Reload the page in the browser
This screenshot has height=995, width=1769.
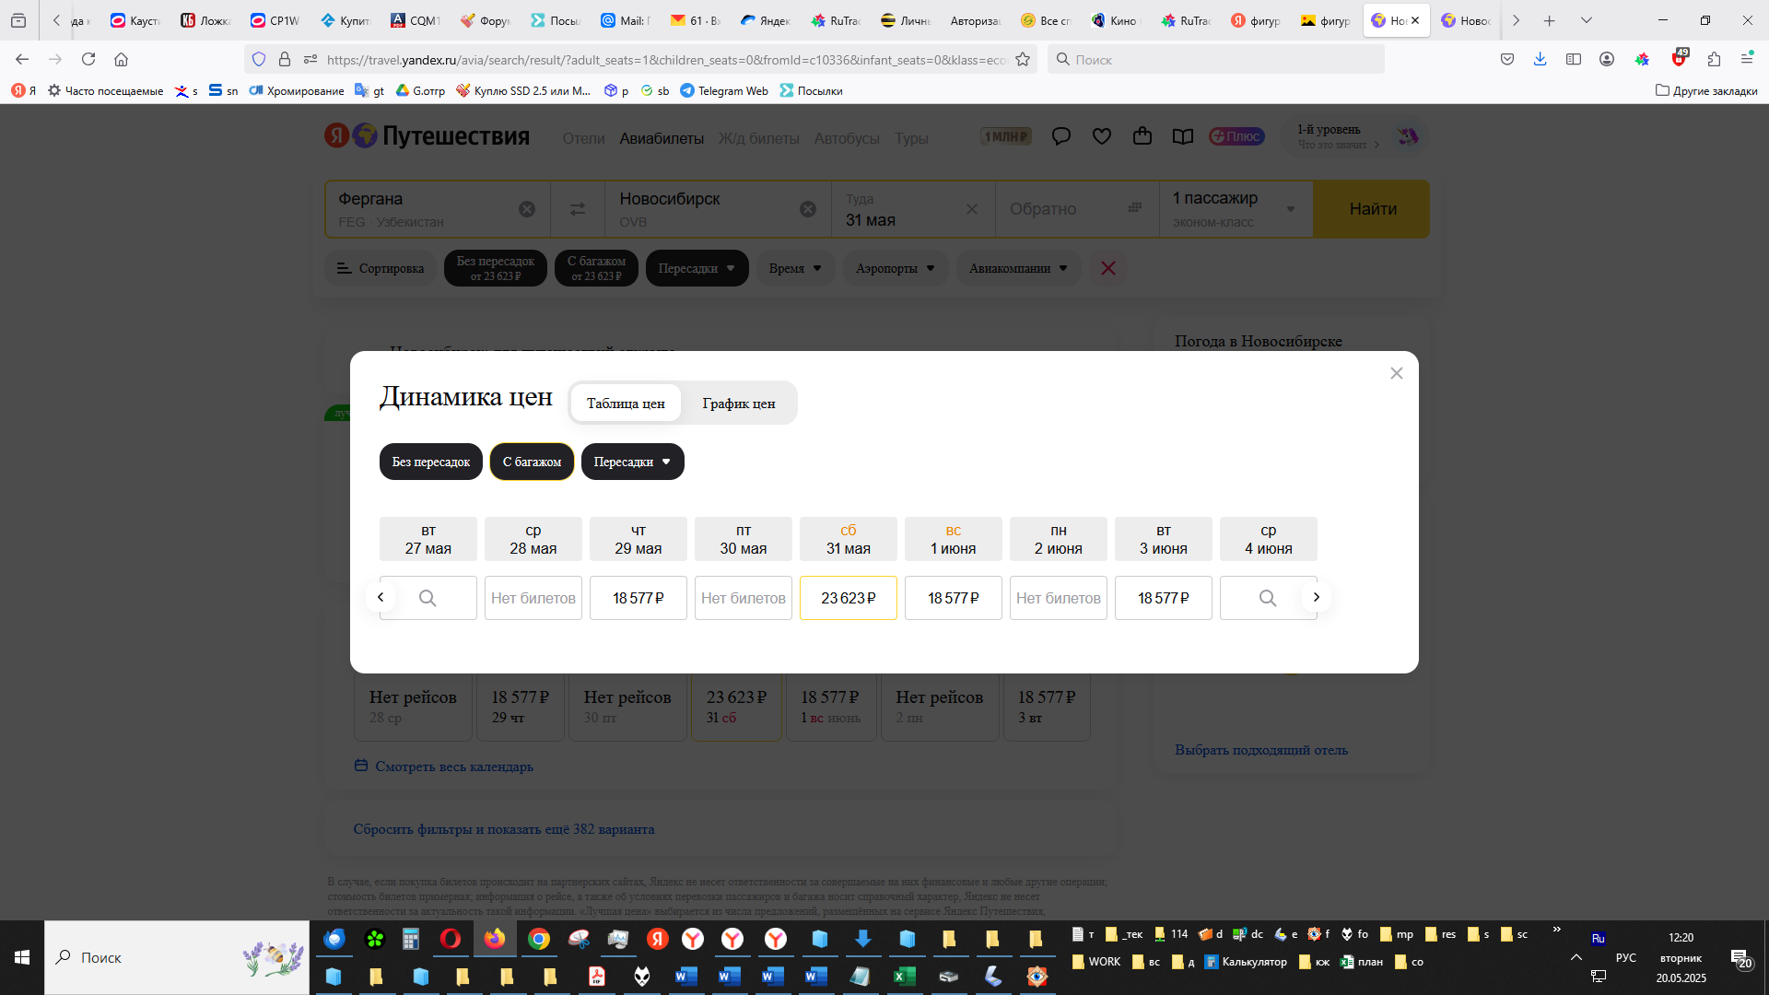pyautogui.click(x=88, y=59)
